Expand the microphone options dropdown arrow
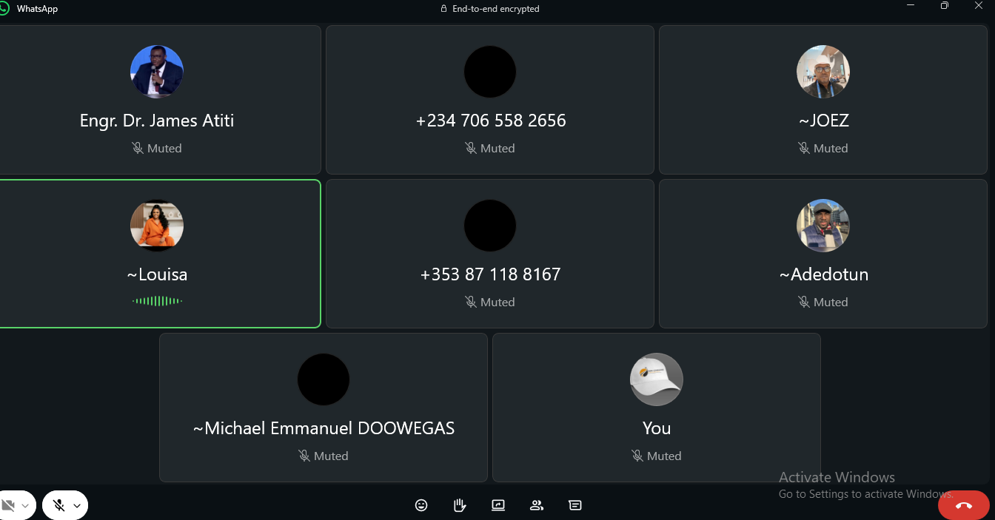 77,506
